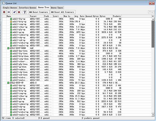Click the adsl2-xunlei-up row name
156x121 pixels.
pos(20,115)
